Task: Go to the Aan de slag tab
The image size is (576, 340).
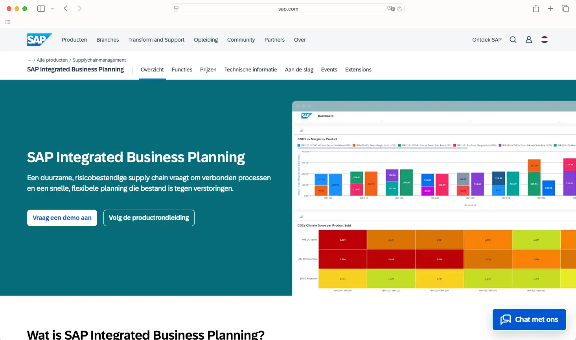Action: pos(299,69)
